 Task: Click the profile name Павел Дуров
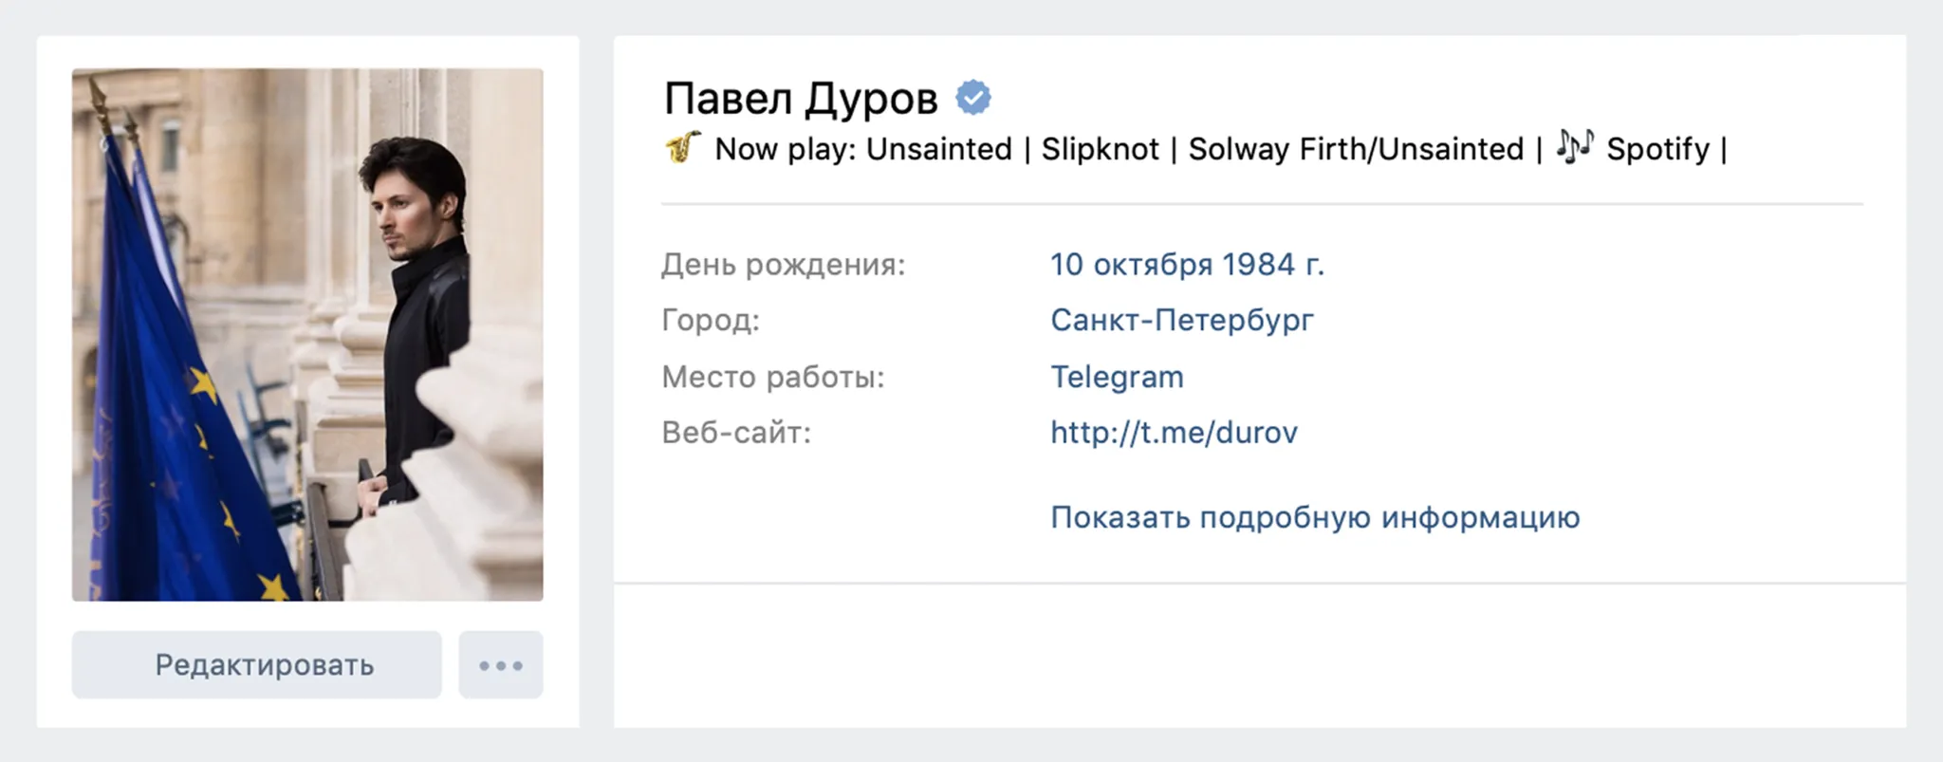pos(801,99)
